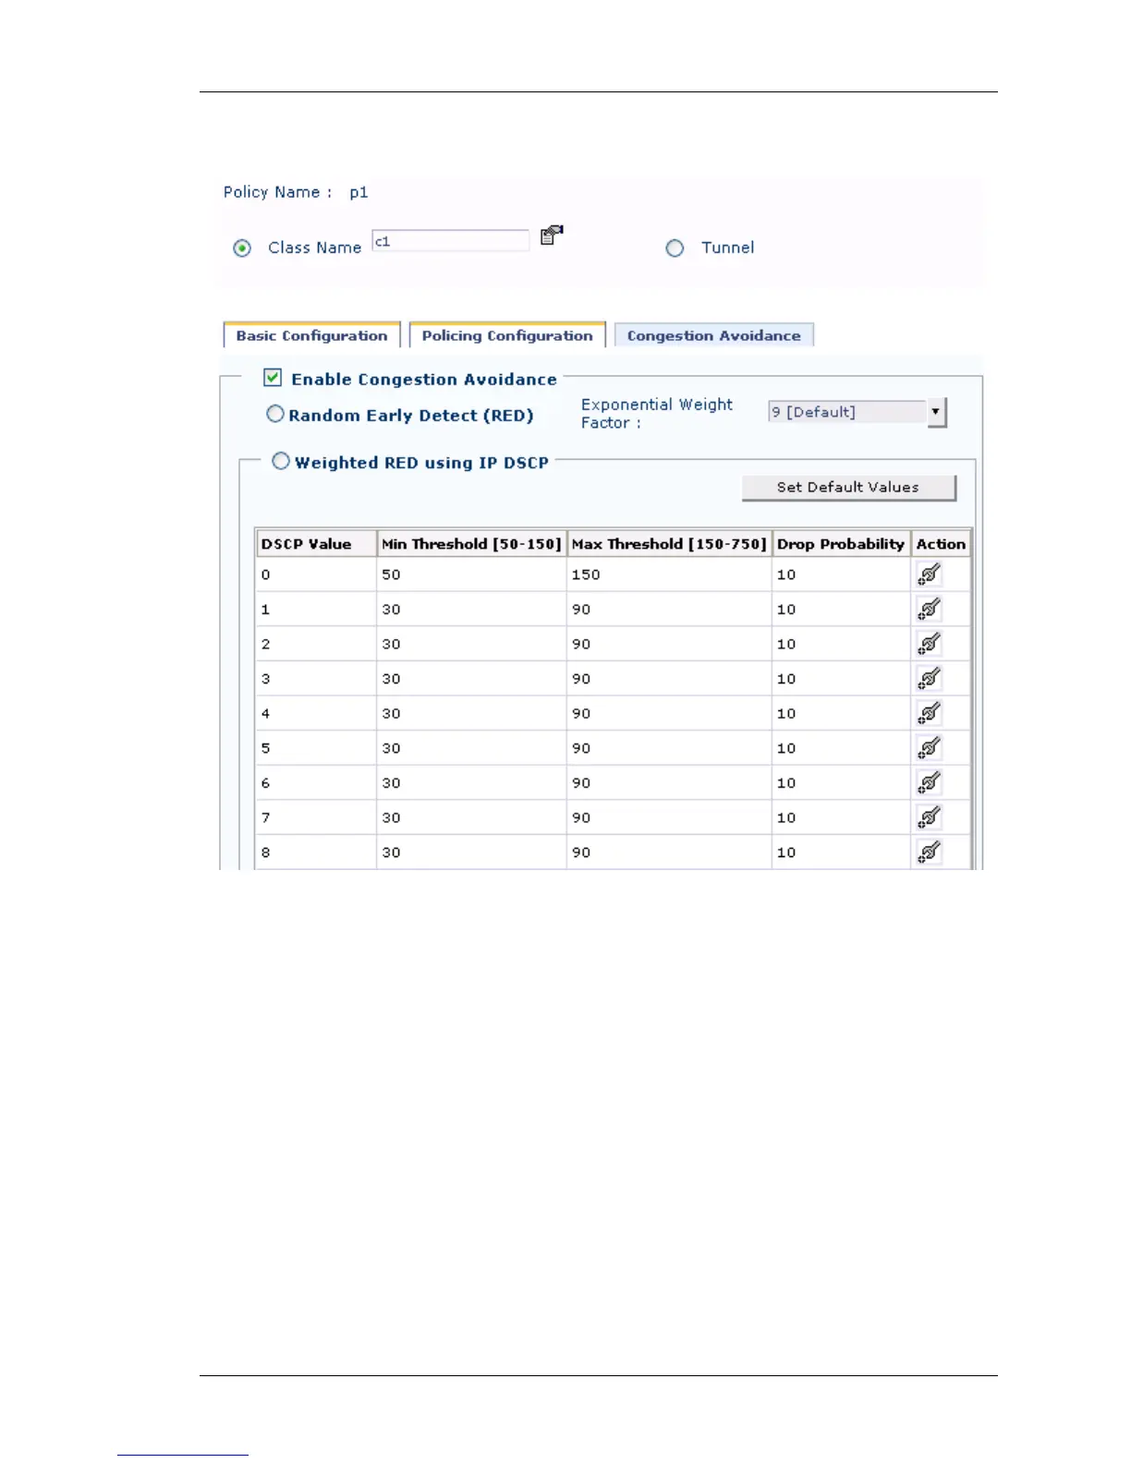The image size is (1131, 1463).
Task: Click the edit icon for DSCP 4
Action: tap(930, 713)
